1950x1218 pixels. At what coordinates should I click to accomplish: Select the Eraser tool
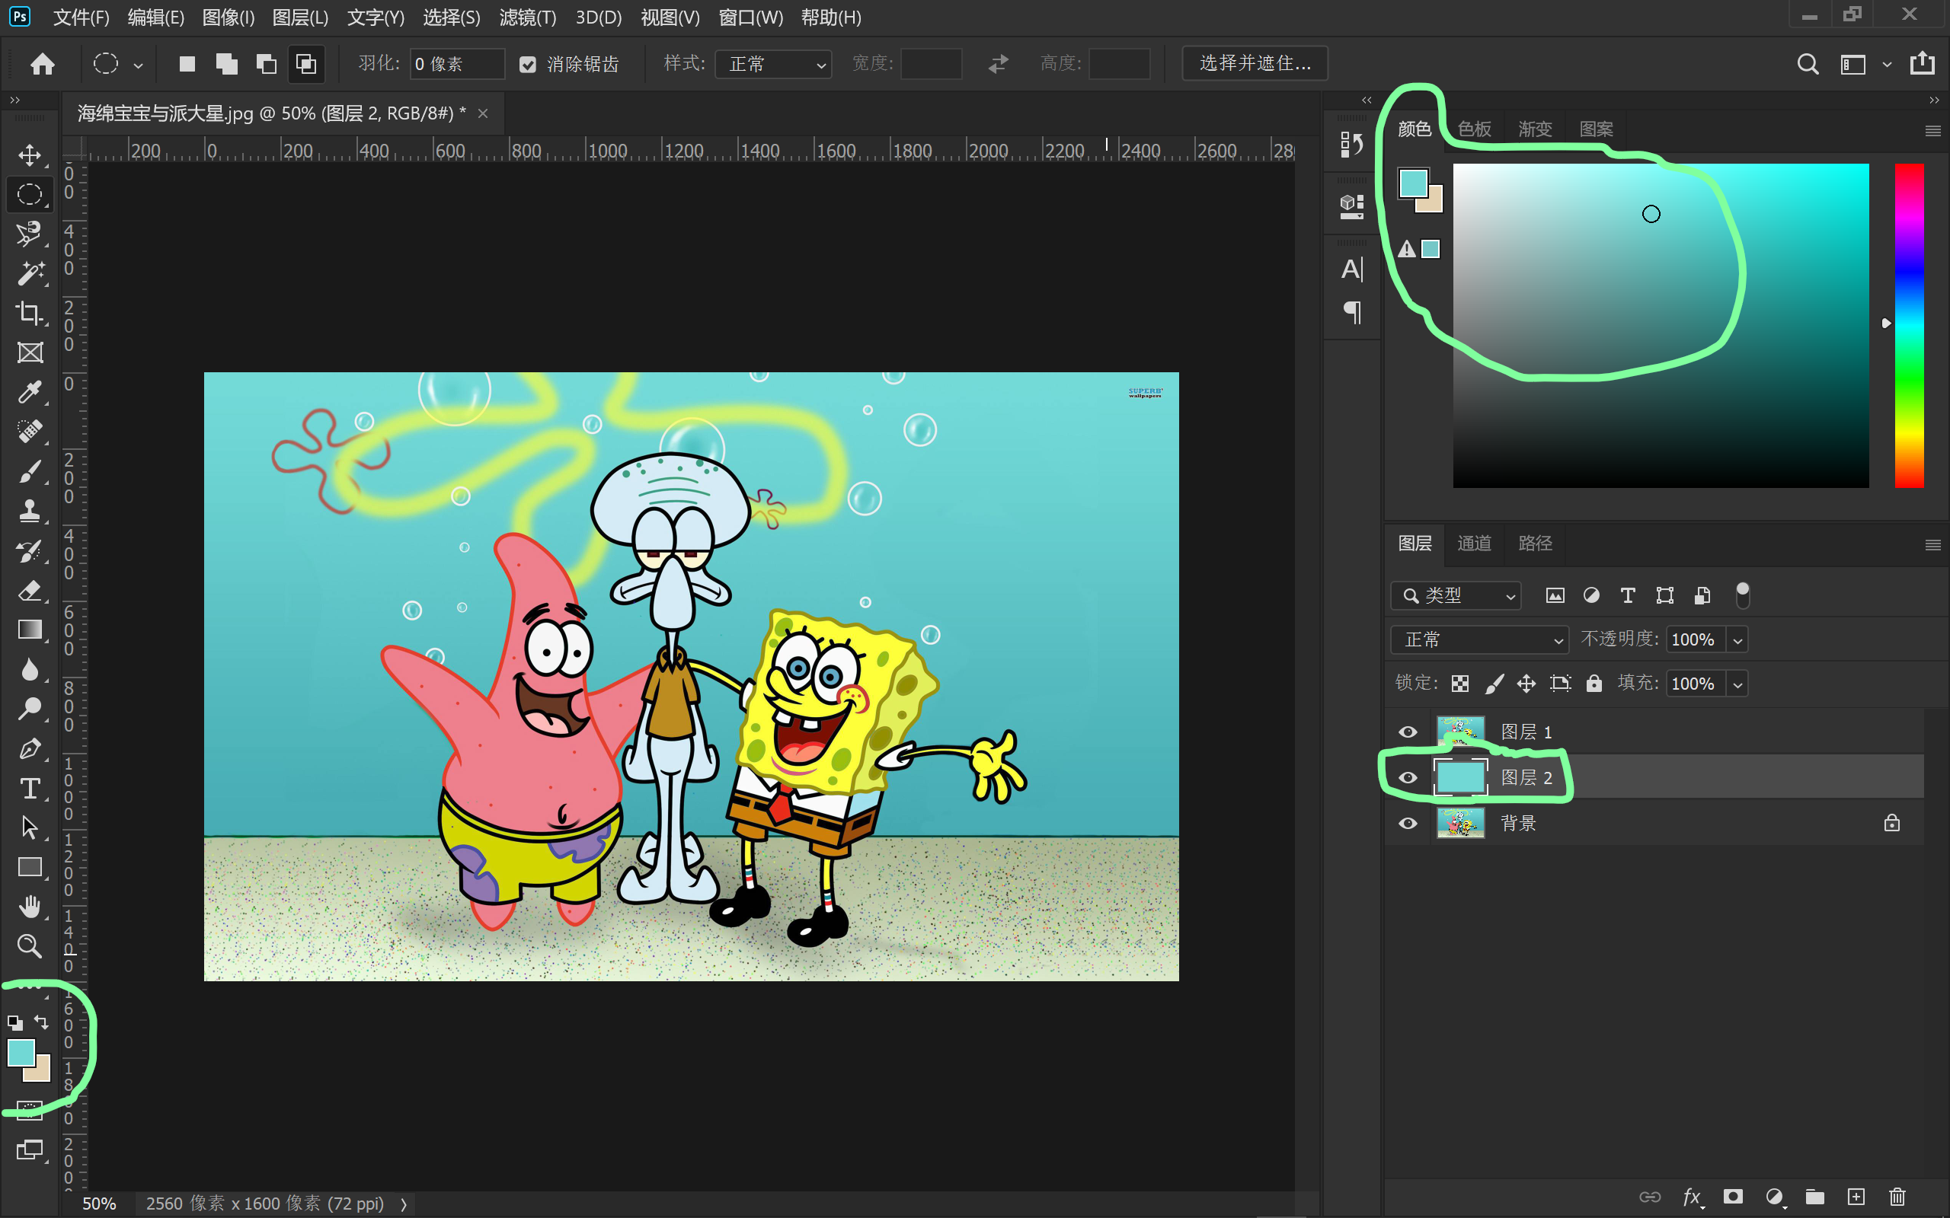30,591
